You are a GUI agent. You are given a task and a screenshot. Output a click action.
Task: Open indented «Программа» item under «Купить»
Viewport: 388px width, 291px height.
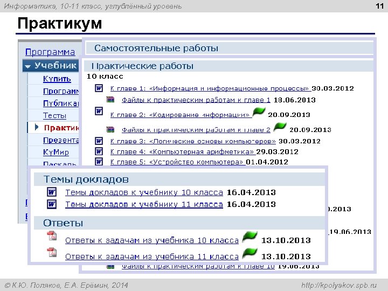pos(61,91)
